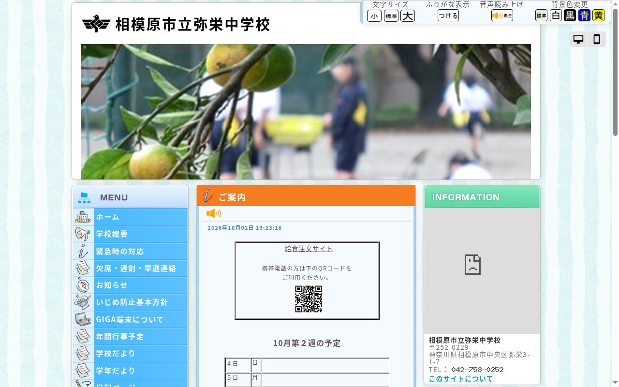Image resolution: width=619 pixels, height=387 pixels.
Task: Click the building icon beside ホーム
Action: [83, 217]
